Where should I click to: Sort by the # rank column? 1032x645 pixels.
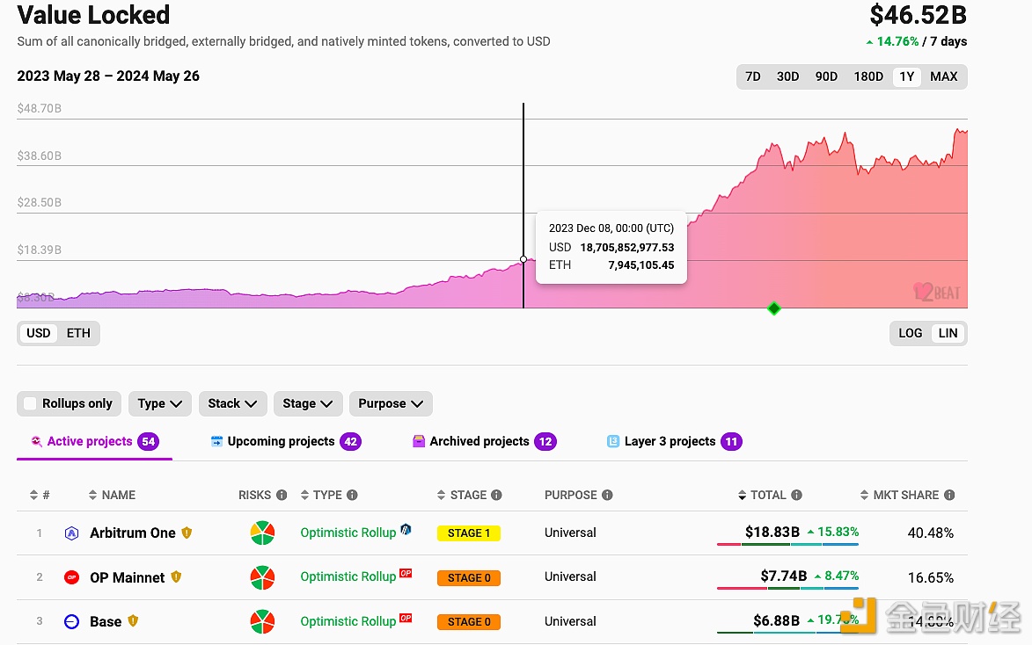[40, 495]
